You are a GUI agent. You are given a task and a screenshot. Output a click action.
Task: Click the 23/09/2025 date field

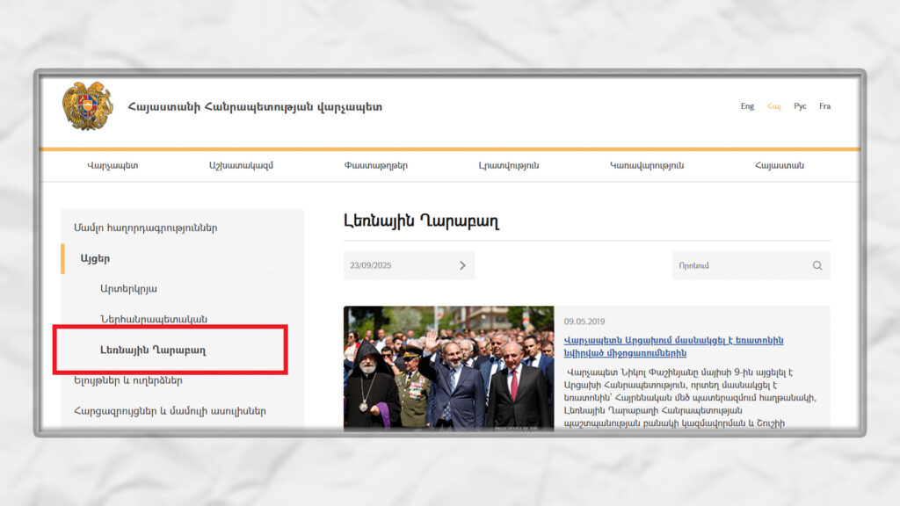click(x=409, y=265)
